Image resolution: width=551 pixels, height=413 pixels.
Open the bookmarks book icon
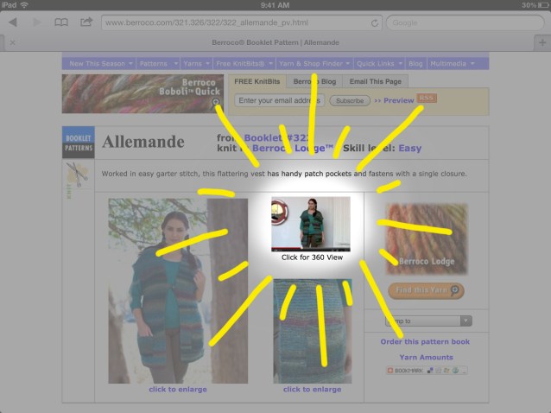(61, 22)
